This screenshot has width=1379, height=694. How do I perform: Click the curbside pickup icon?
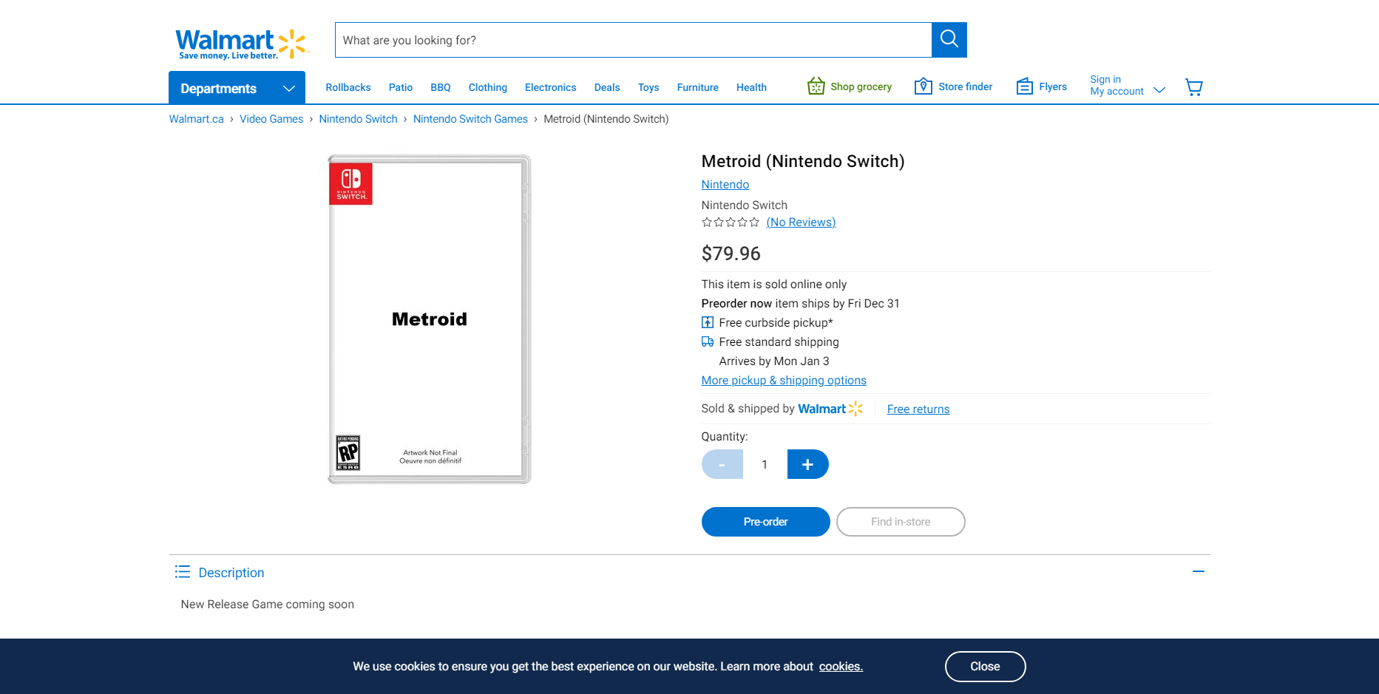point(708,322)
